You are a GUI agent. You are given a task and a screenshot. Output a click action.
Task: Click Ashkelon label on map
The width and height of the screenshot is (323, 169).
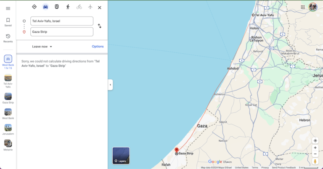(220, 94)
